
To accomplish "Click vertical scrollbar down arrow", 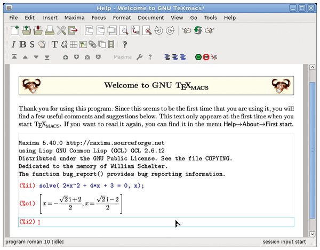I will click(312, 234).
